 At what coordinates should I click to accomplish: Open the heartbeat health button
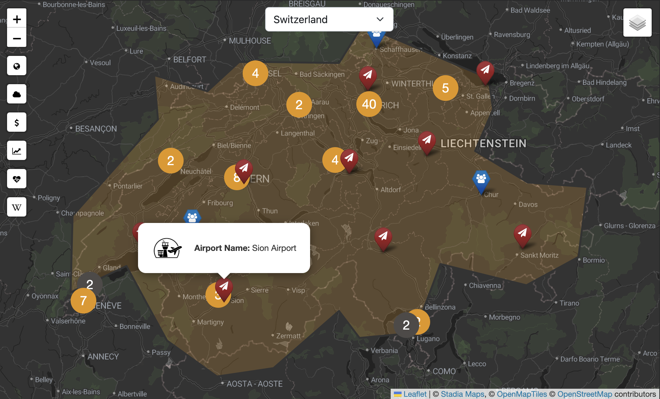point(17,179)
